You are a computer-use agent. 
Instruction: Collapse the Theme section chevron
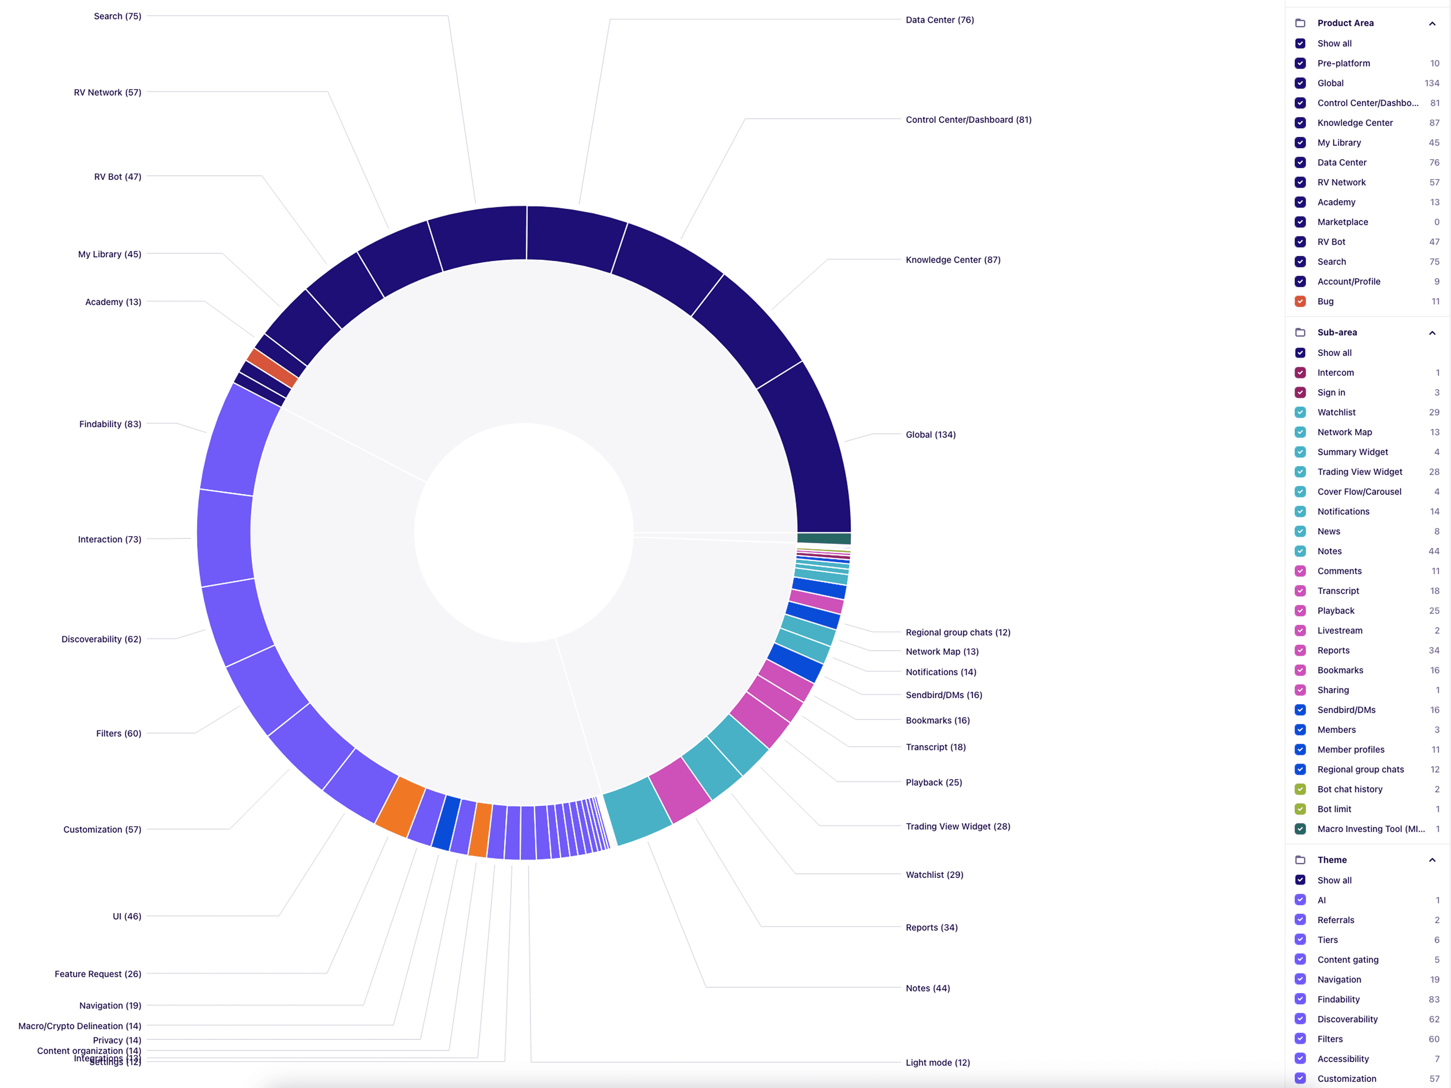point(1432,860)
